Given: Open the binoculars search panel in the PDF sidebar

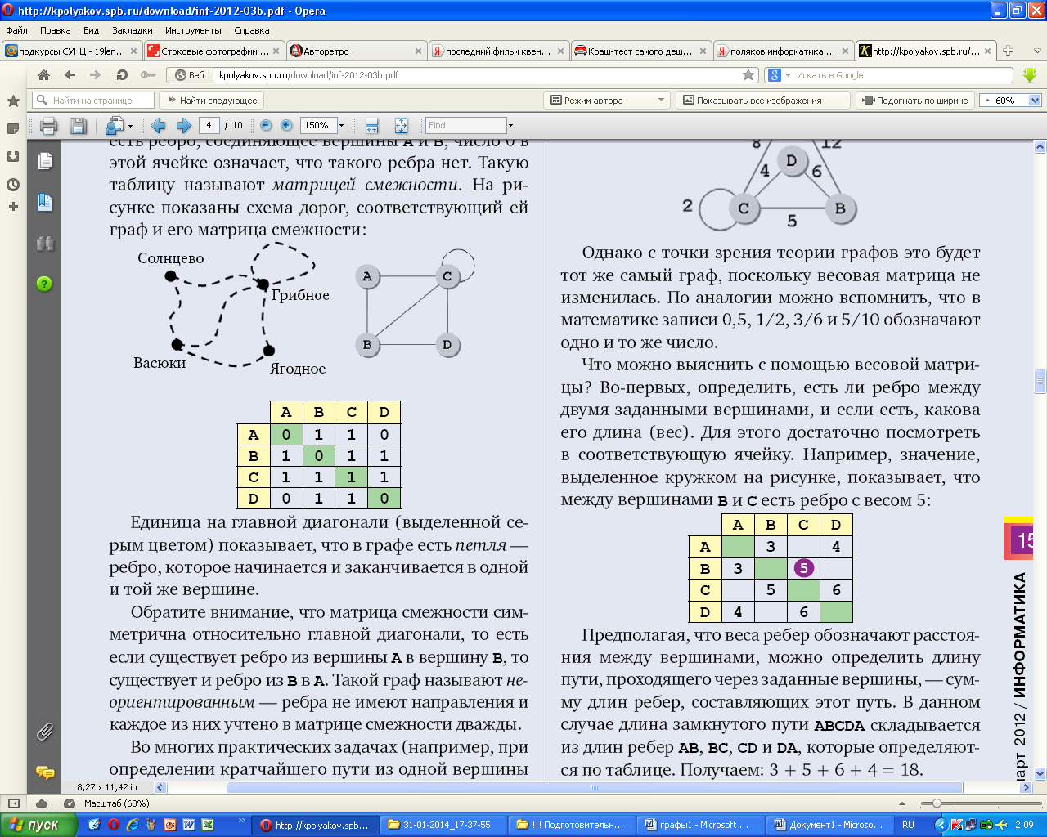Looking at the screenshot, I should click(x=45, y=244).
